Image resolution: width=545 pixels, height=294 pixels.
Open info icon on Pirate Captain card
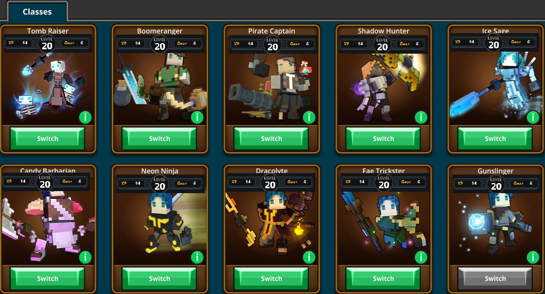tap(309, 117)
